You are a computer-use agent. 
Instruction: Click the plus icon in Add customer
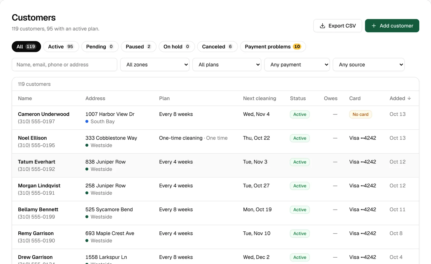374,26
